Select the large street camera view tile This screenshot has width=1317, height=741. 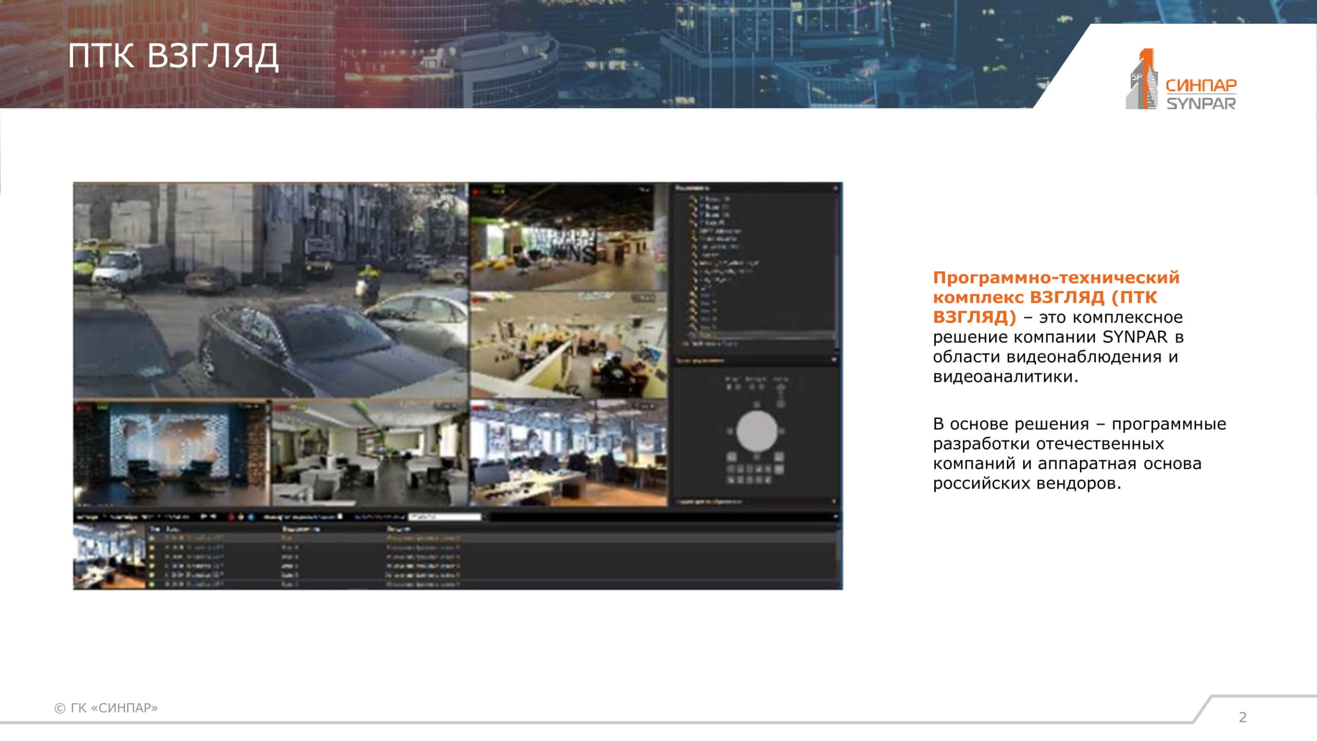[271, 291]
